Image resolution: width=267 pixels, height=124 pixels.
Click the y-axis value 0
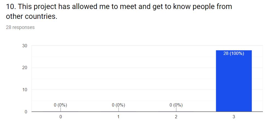point(26,112)
